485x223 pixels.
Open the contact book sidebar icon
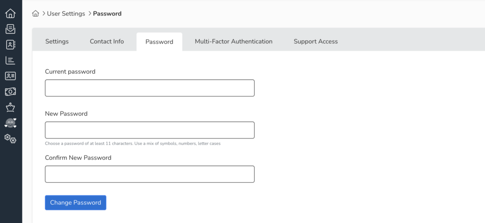pyautogui.click(x=10, y=45)
